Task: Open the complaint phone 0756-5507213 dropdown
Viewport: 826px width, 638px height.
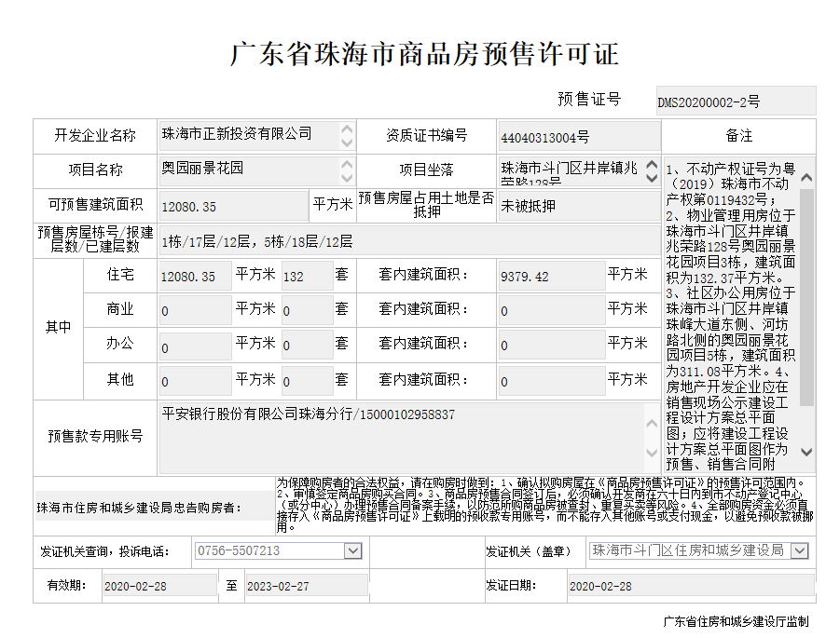Action: (x=353, y=550)
